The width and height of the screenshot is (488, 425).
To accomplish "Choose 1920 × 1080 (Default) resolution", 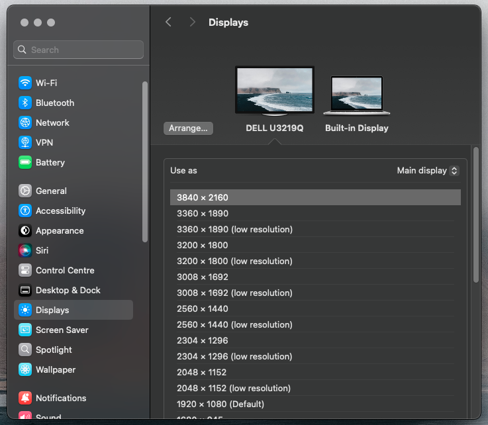I will 315,404.
